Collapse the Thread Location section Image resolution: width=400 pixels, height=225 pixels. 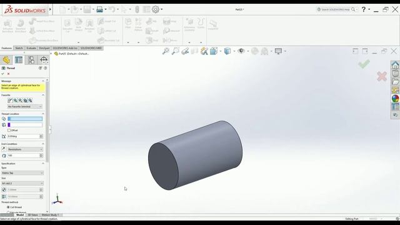point(43,114)
